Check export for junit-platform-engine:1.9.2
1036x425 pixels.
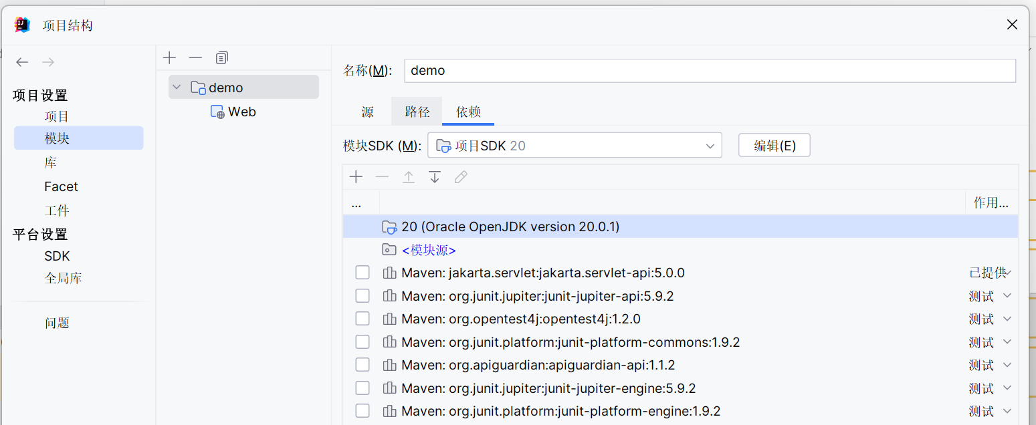(362, 411)
